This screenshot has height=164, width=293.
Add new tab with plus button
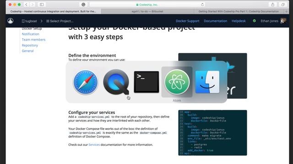(287, 11)
